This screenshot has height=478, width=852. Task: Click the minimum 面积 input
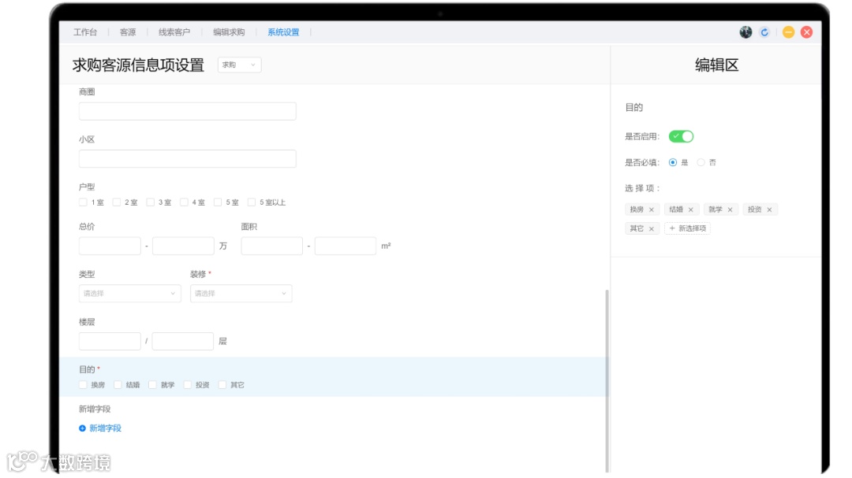(x=271, y=246)
